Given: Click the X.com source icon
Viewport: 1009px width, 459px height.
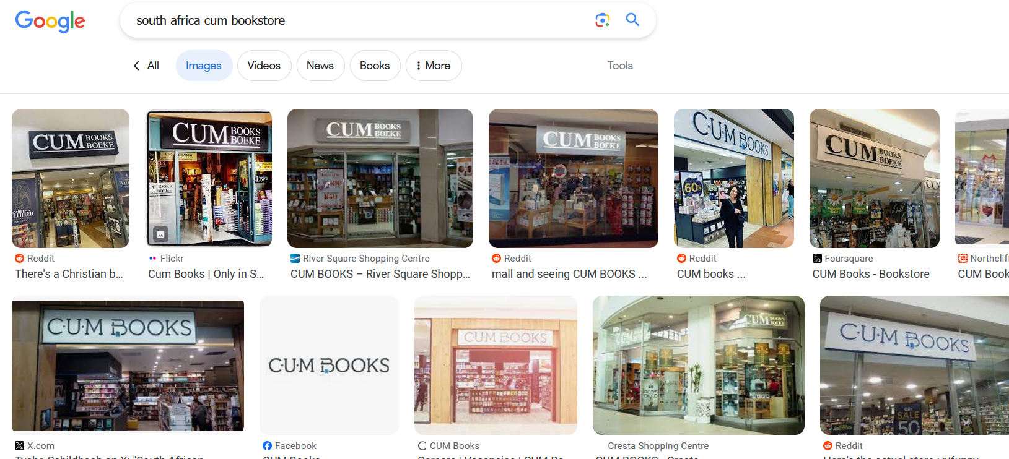Looking at the screenshot, I should pos(19,446).
